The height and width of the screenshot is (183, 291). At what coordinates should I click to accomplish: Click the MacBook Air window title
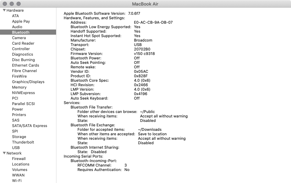tap(145, 4)
